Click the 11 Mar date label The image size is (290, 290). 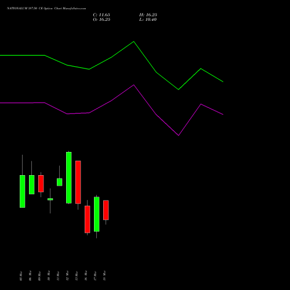[58, 276]
